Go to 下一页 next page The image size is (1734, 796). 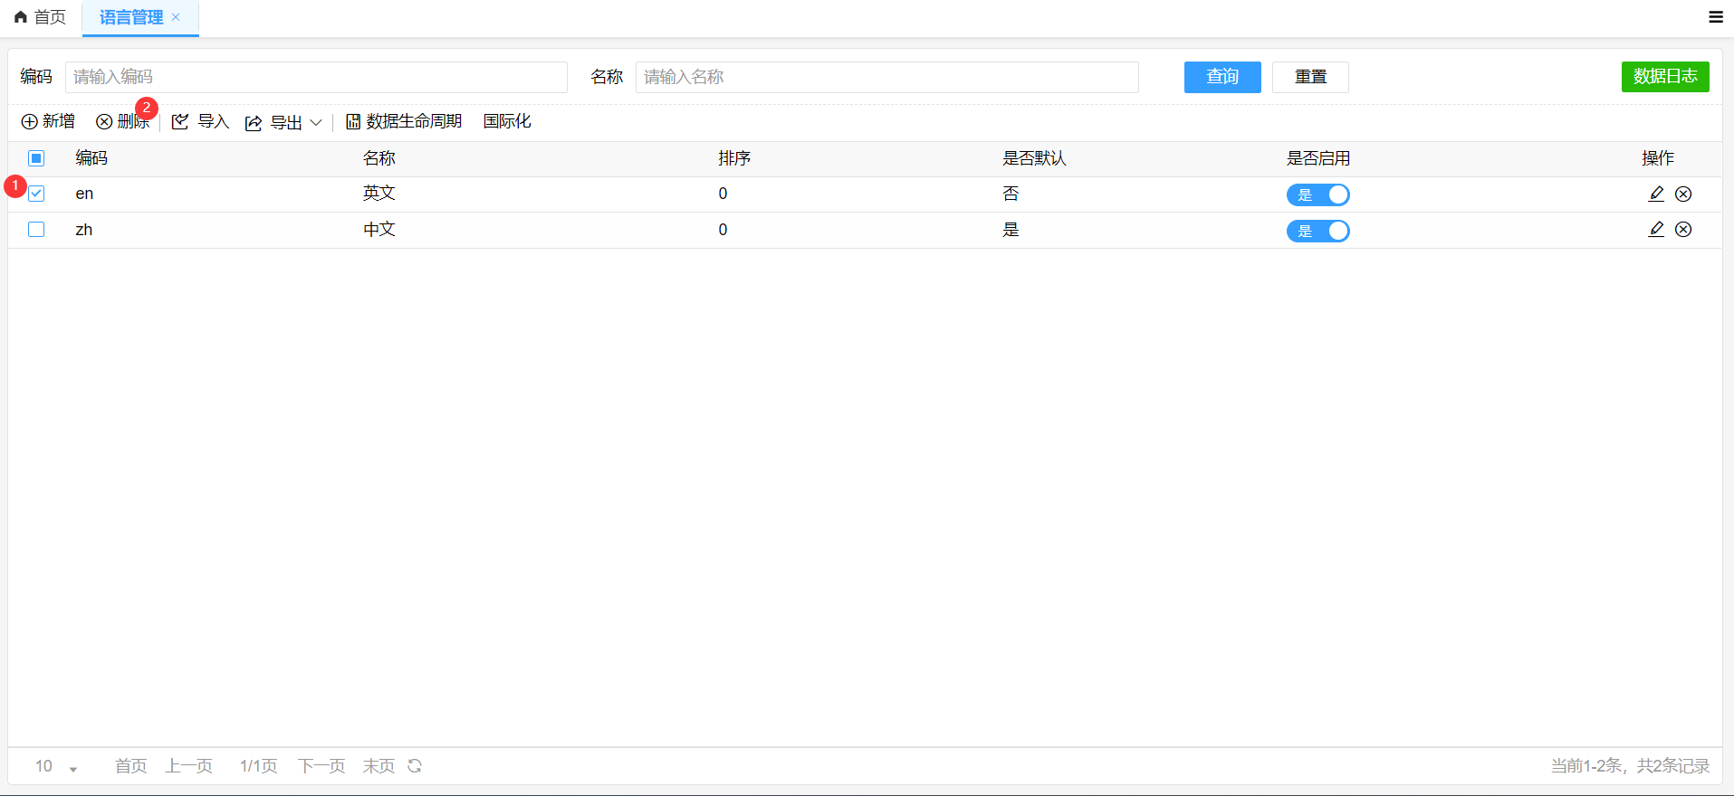pyautogui.click(x=321, y=766)
